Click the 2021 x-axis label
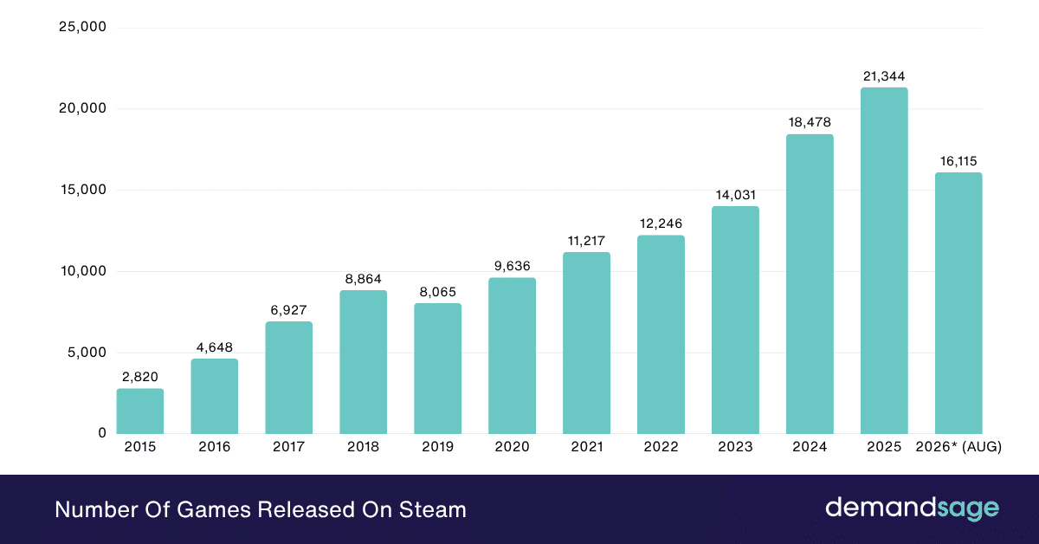 pos(586,448)
